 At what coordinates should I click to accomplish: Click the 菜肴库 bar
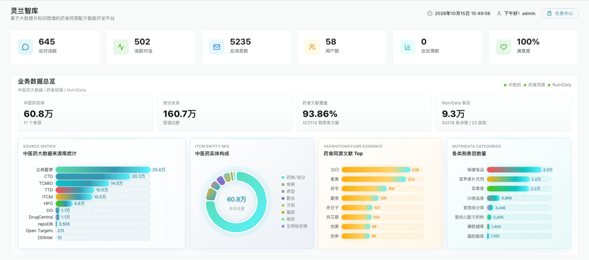[508, 189]
